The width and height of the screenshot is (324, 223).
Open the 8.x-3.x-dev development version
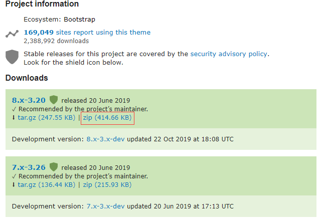[x=106, y=139]
